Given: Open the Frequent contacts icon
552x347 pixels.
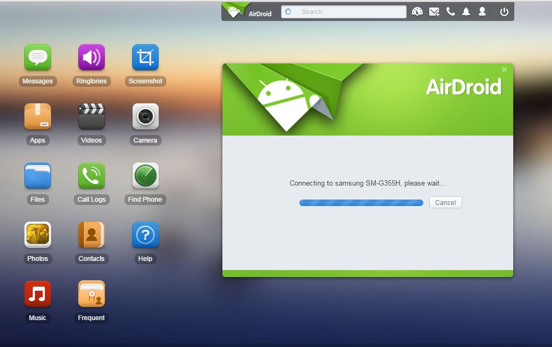Looking at the screenshot, I should tap(92, 294).
